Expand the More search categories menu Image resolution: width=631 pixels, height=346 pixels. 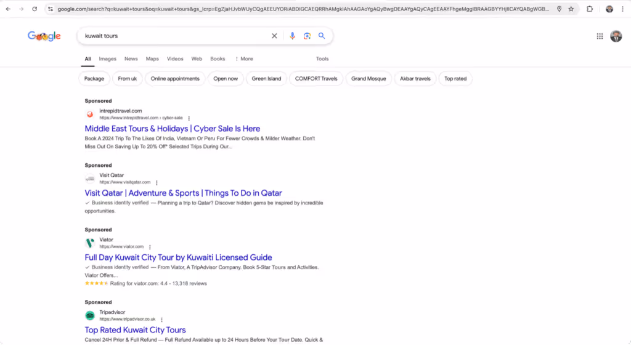(244, 58)
